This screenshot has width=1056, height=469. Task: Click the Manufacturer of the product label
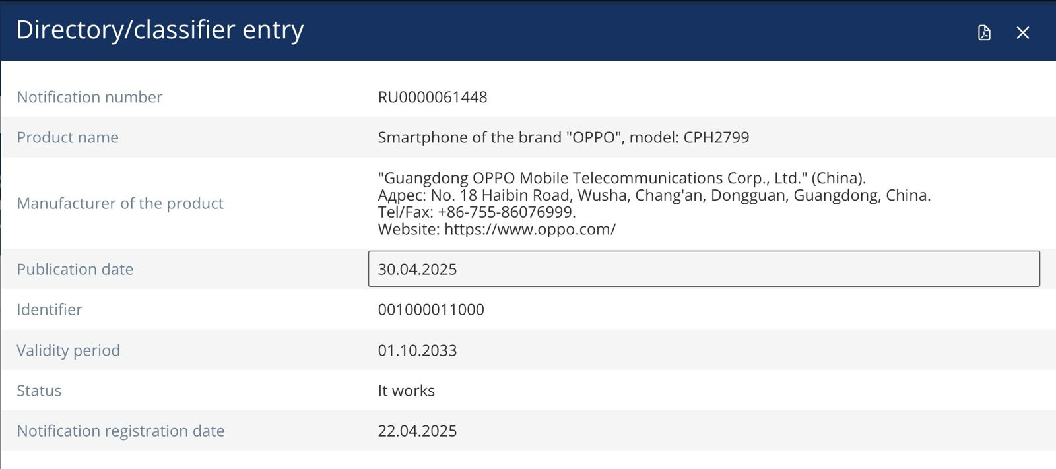tap(119, 203)
